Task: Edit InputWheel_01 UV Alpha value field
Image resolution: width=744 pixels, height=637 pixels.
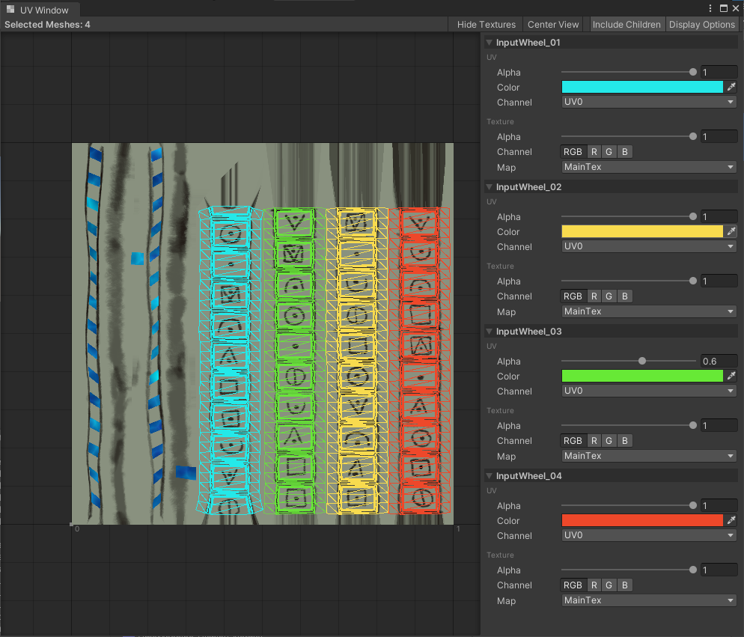Action: pyautogui.click(x=719, y=72)
